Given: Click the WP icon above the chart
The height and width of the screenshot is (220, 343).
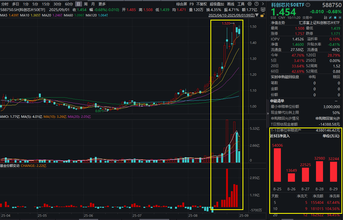Looking at the screenshot, I should point(263,10).
